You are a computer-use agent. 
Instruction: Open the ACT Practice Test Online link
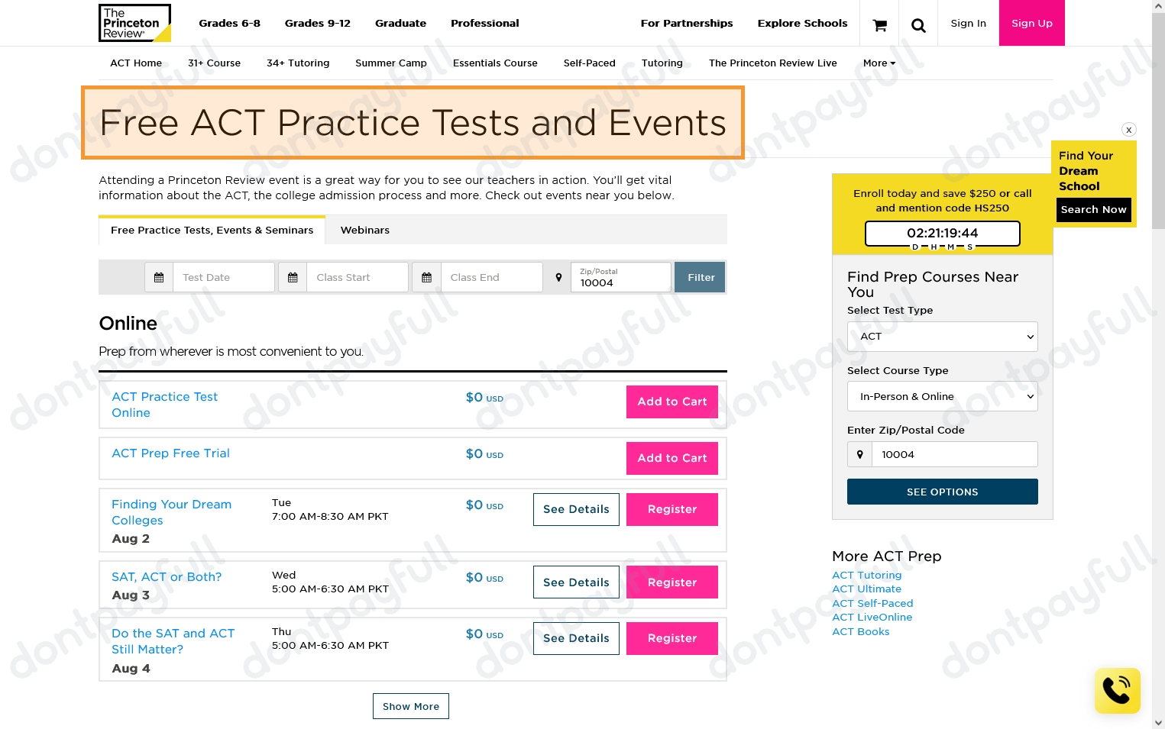click(164, 405)
